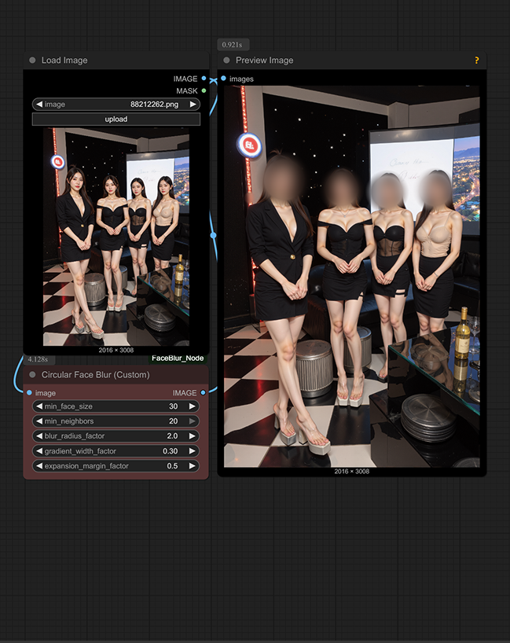Collapse the Preview Image node via its dot
510x643 pixels.
(x=226, y=61)
